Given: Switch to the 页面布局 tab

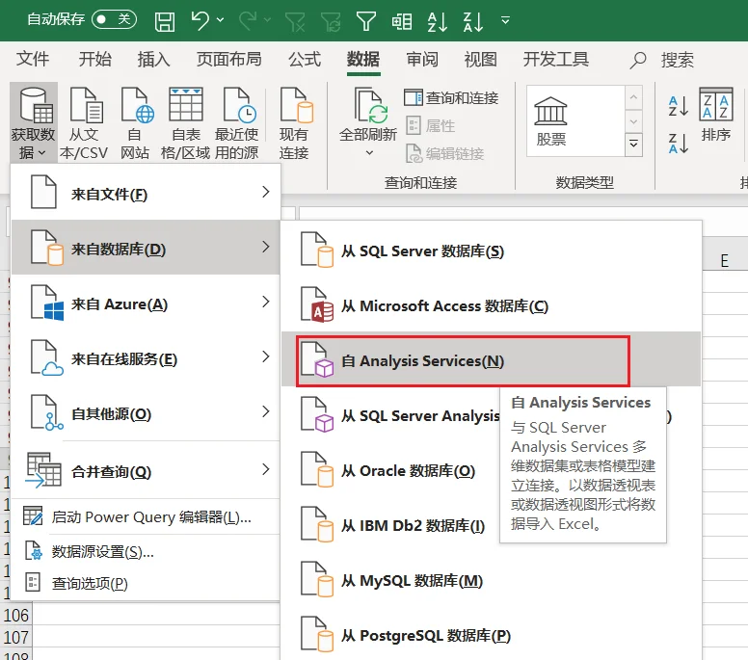Looking at the screenshot, I should coord(229,59).
